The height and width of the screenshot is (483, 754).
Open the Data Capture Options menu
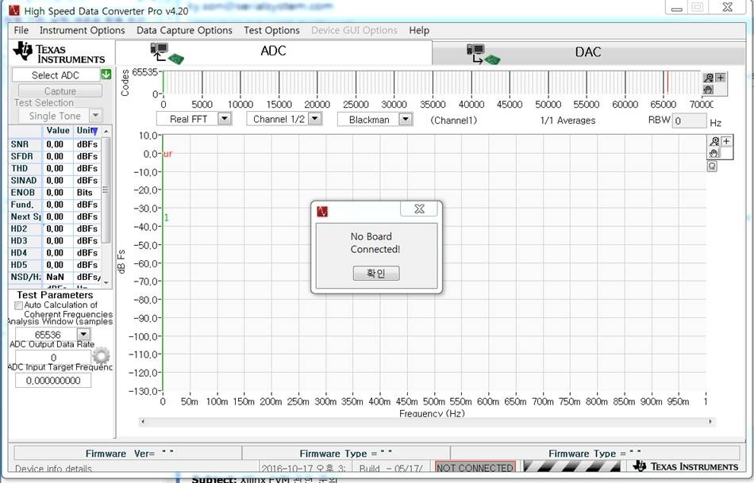tap(184, 30)
